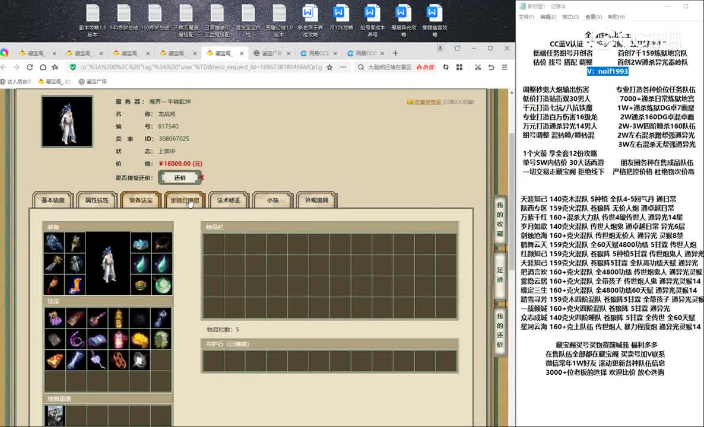Click the 地煞星图 portrait slot

(x=55, y=416)
